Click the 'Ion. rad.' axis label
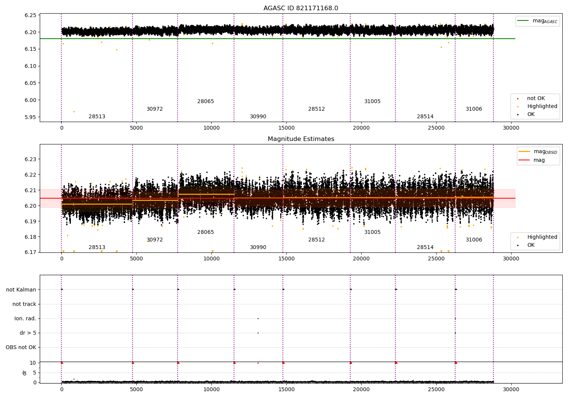 25,319
